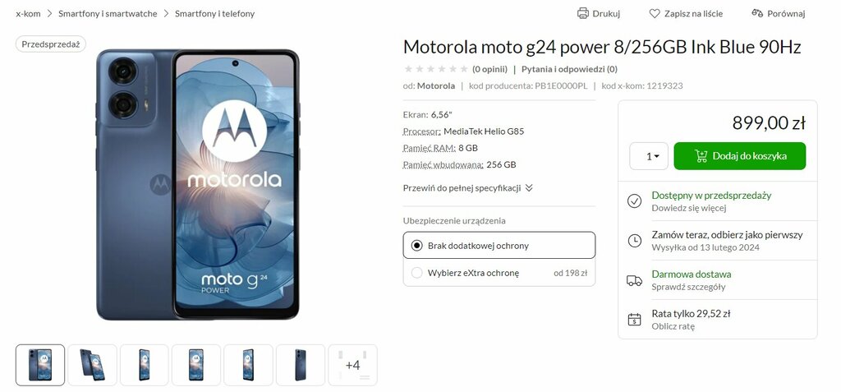Click the compare scales icon Porównaj
Screen dimensions: 841x392
pos(757,13)
